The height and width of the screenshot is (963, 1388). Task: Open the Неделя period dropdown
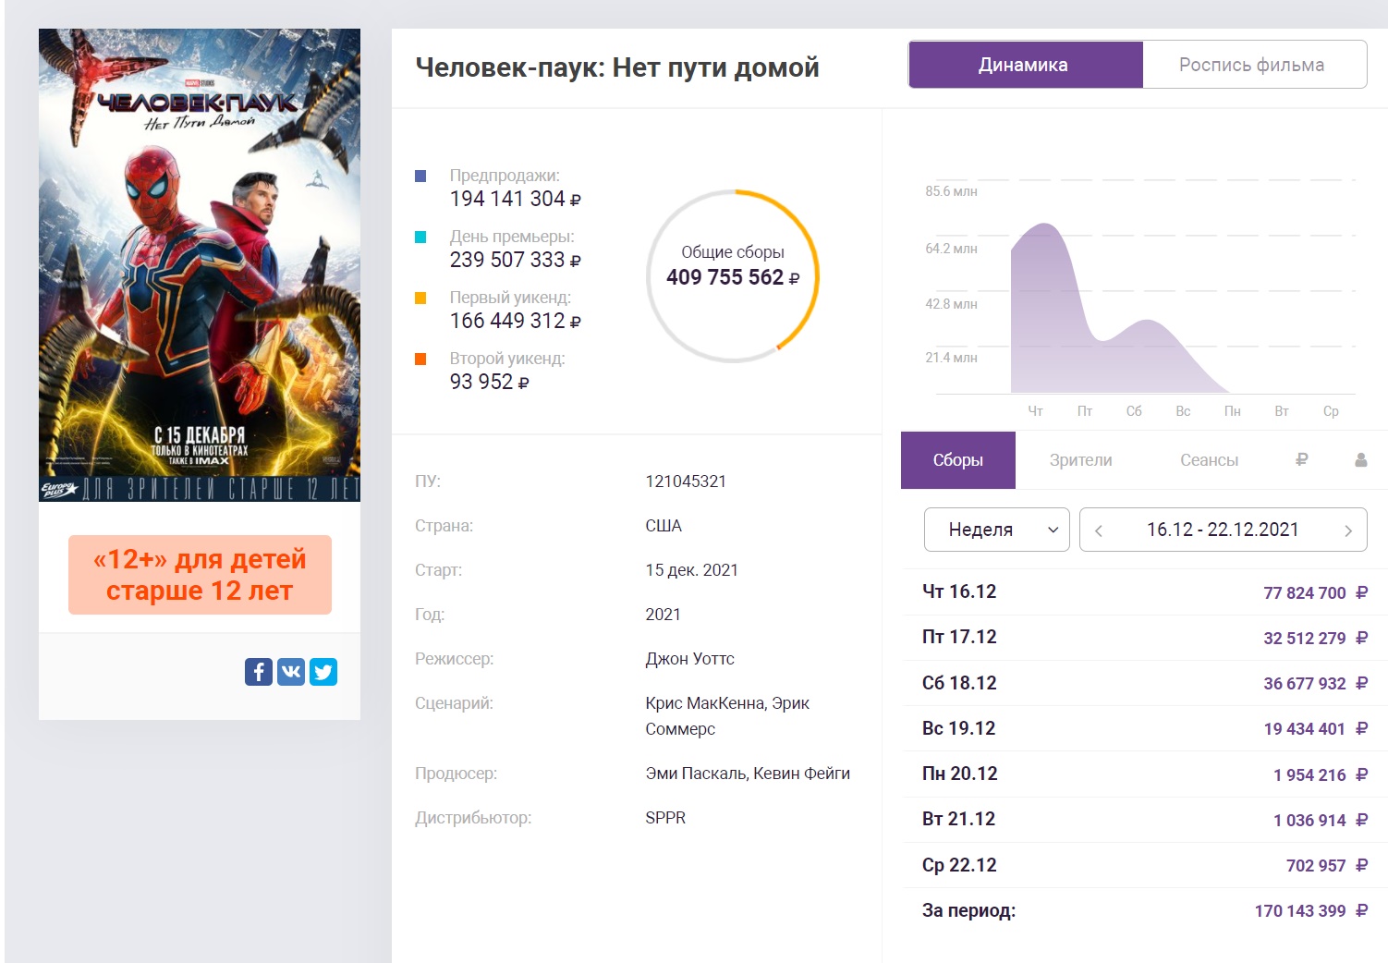pos(997,530)
